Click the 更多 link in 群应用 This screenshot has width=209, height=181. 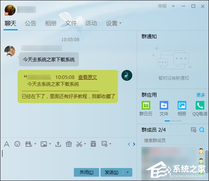[x=201, y=95]
